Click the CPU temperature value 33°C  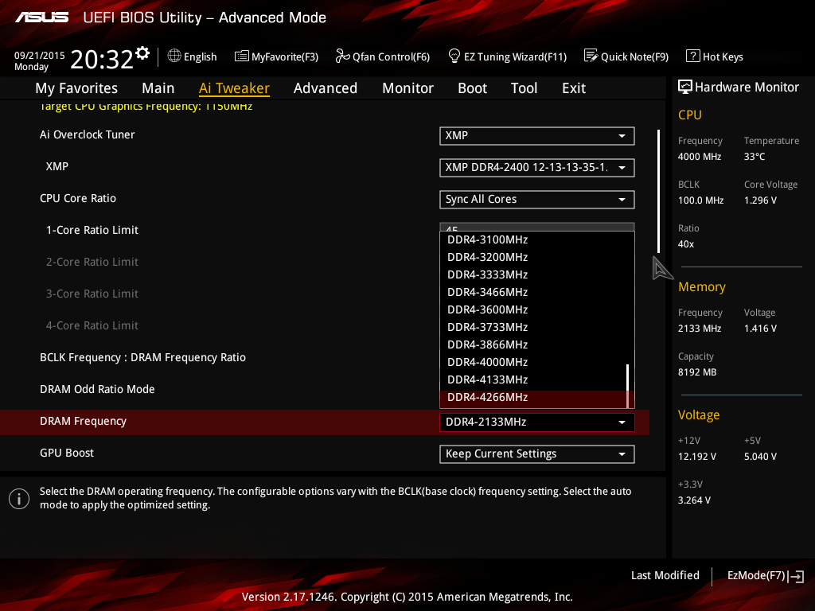click(755, 157)
